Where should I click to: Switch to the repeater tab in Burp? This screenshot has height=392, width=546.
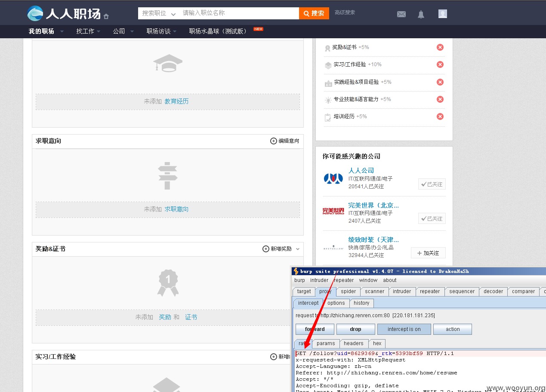click(x=430, y=291)
